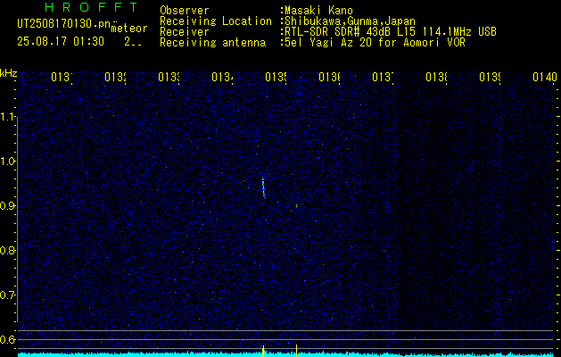Click the 0137 time axis label
The height and width of the screenshot is (357, 561).
pyautogui.click(x=383, y=77)
